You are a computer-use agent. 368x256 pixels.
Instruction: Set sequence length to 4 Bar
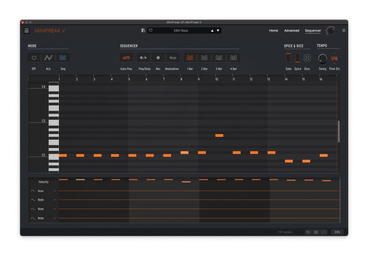pyautogui.click(x=233, y=58)
